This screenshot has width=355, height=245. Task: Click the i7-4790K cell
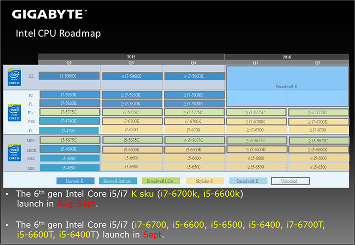click(x=70, y=121)
